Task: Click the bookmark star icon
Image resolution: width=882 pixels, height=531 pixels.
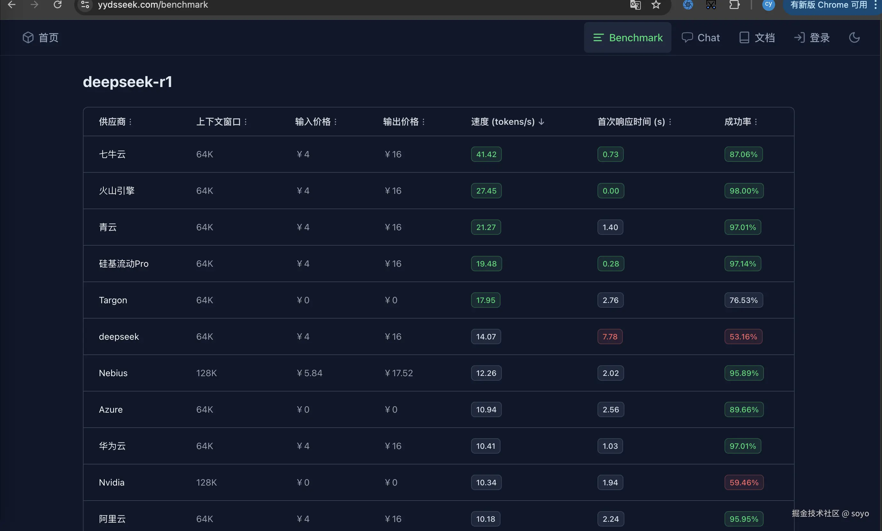Action: click(x=656, y=5)
